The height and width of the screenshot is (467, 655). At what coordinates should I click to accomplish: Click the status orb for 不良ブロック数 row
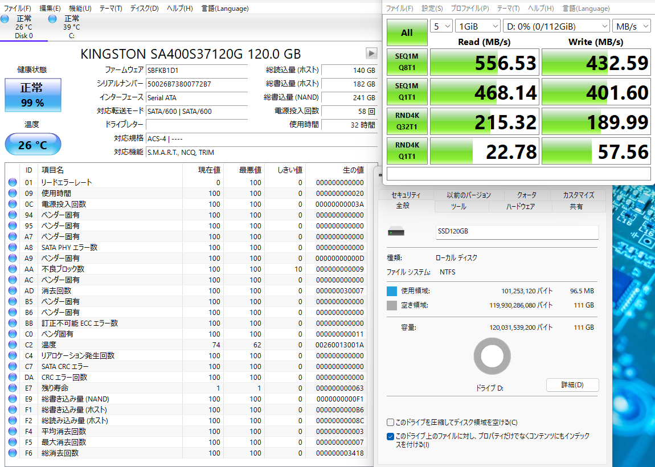[x=13, y=269]
